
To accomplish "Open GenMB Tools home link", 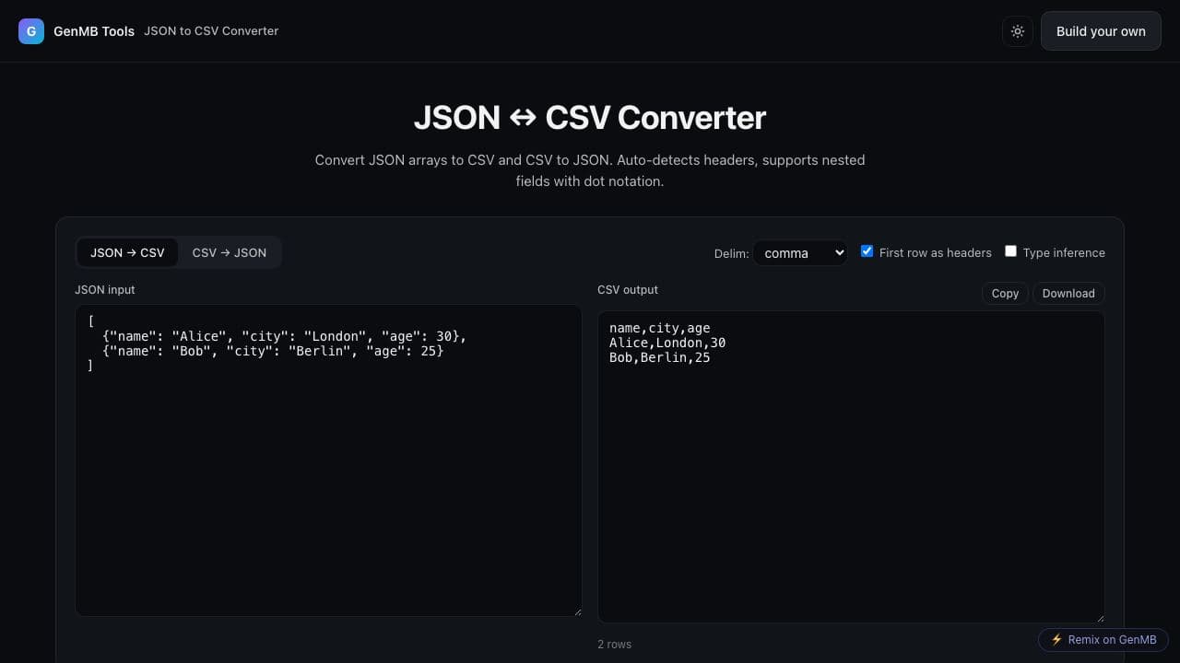I will point(94,31).
